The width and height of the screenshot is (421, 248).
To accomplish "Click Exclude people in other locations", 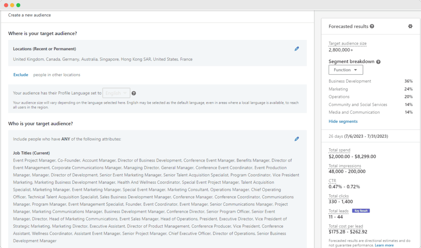I will point(21,74).
